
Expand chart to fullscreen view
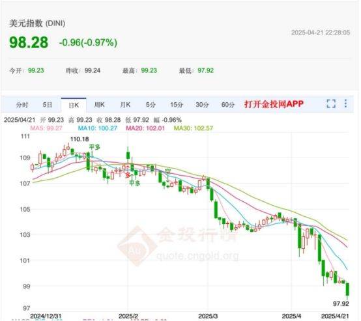[331, 104]
